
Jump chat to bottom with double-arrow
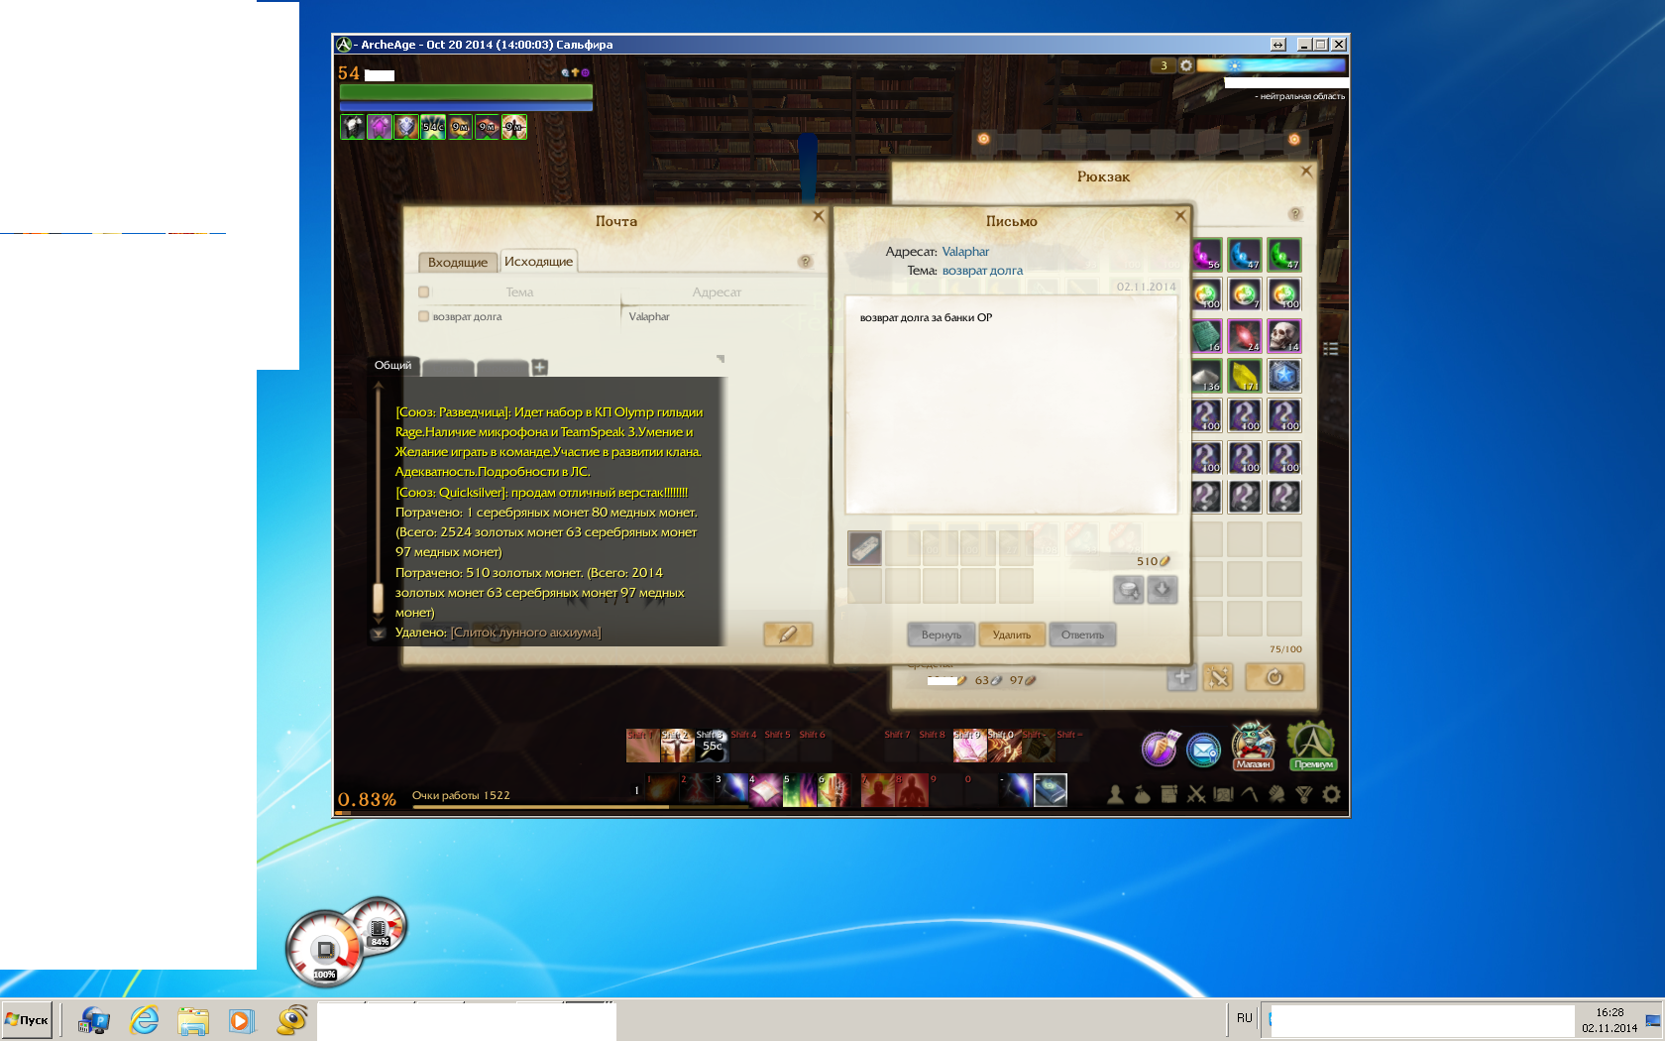pyautogui.click(x=378, y=634)
